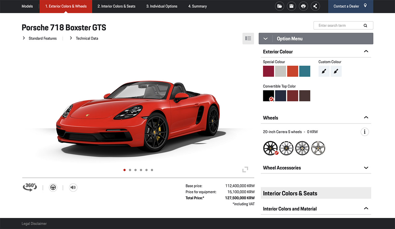Show the fourth car image via carousel dot
This screenshot has height=229, width=395.
tap(141, 170)
